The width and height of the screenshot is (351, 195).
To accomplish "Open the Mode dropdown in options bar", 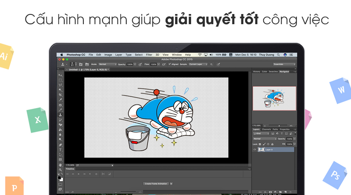I will coord(107,64).
